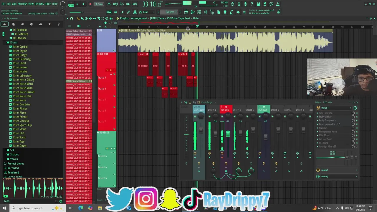Image resolution: width=377 pixels, height=212 pixels.
Task: Mute the Insert 6 mixer track
Action: click(272, 117)
